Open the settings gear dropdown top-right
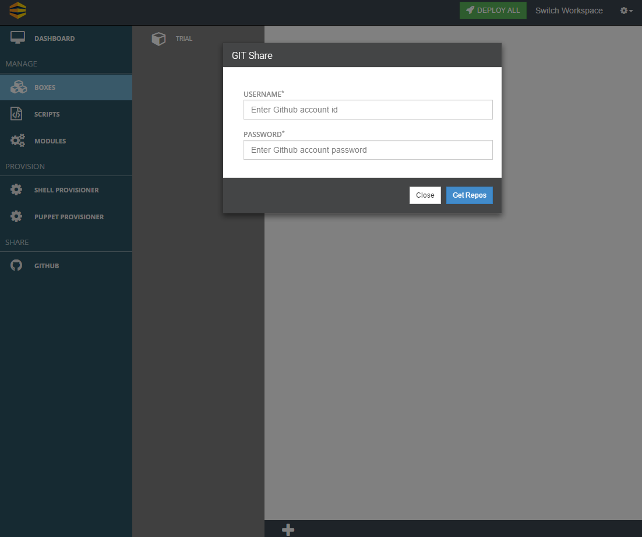This screenshot has width=642, height=537. point(624,10)
